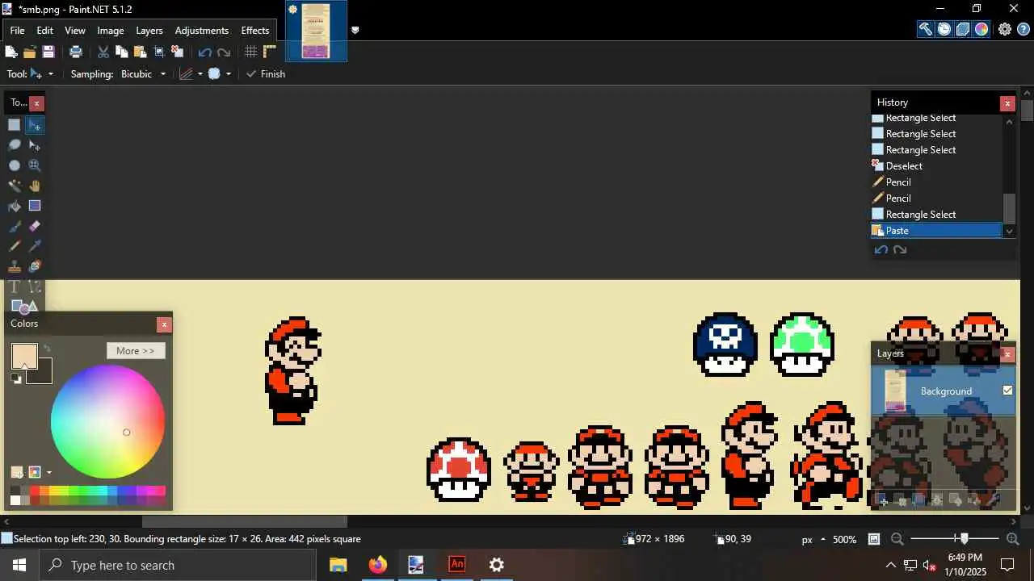1034x581 pixels.
Task: Toggle the Layers window button
Action: click(x=963, y=29)
